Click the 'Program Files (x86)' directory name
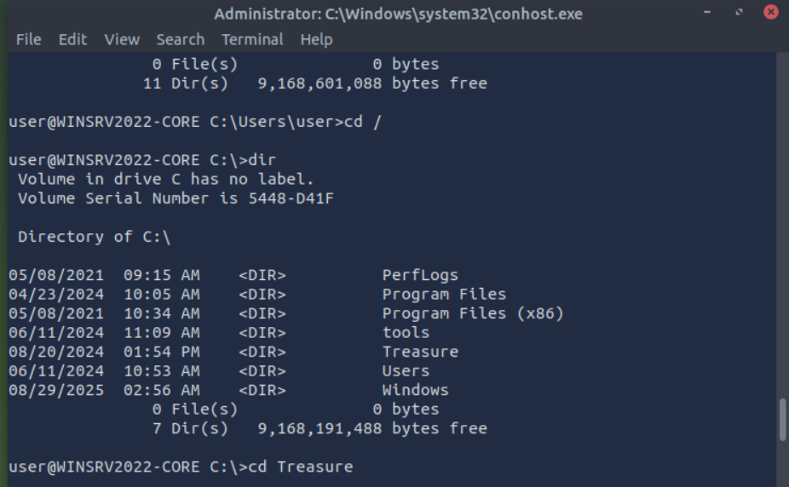The width and height of the screenshot is (789, 487). 473,313
